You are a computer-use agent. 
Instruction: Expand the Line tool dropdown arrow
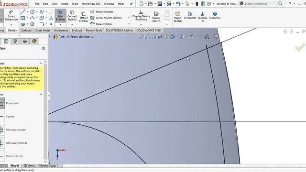pyautogui.click(x=27, y=11)
